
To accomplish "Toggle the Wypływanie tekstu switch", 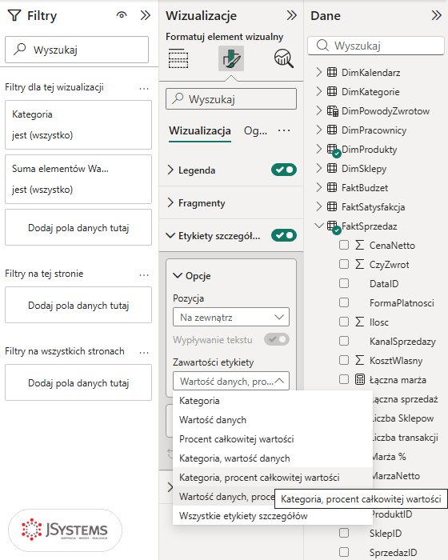I will (x=277, y=339).
